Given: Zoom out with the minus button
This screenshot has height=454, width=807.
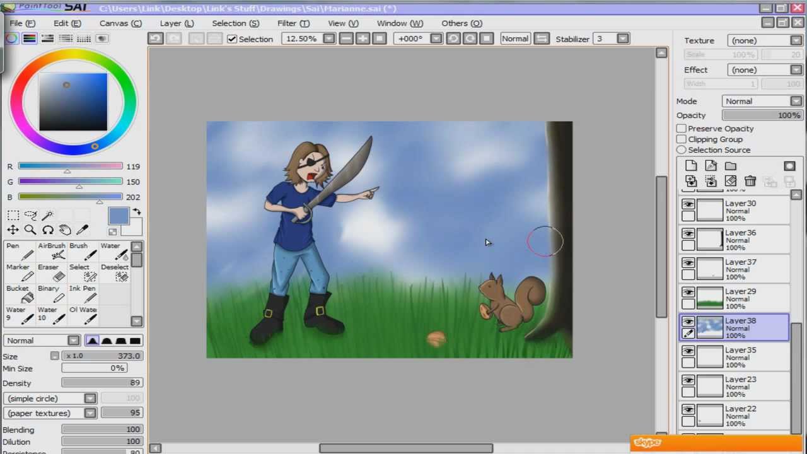Looking at the screenshot, I should pyautogui.click(x=346, y=38).
